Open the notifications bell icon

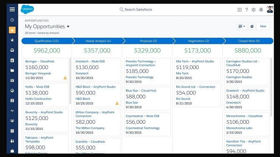coord(261,9)
